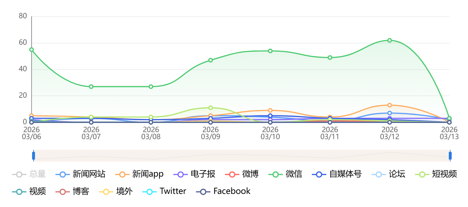Click the 微信 peak point on 03/12
The width and height of the screenshot is (468, 207).
(390, 40)
